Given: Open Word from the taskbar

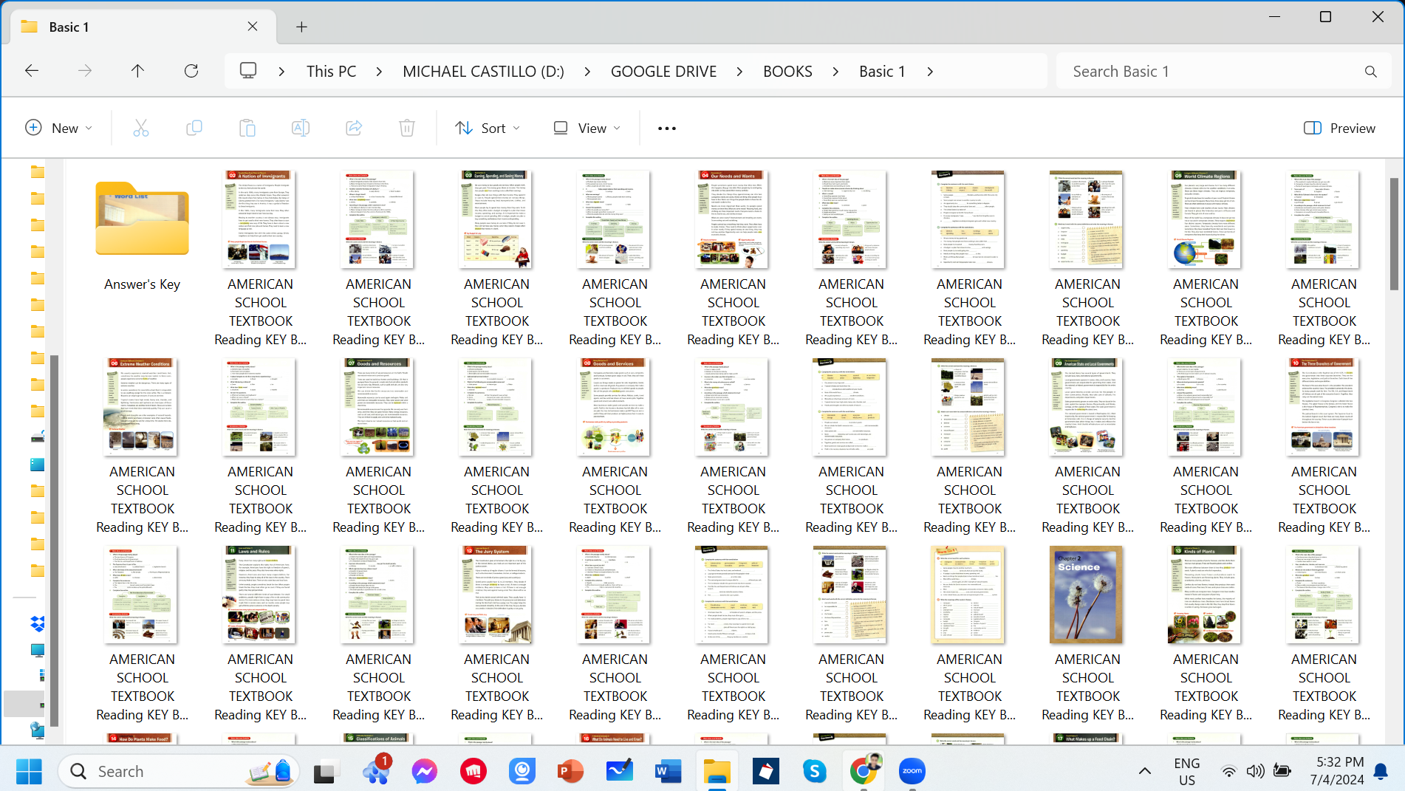Looking at the screenshot, I should coord(668,771).
